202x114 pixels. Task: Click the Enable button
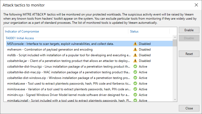(x=189, y=30)
